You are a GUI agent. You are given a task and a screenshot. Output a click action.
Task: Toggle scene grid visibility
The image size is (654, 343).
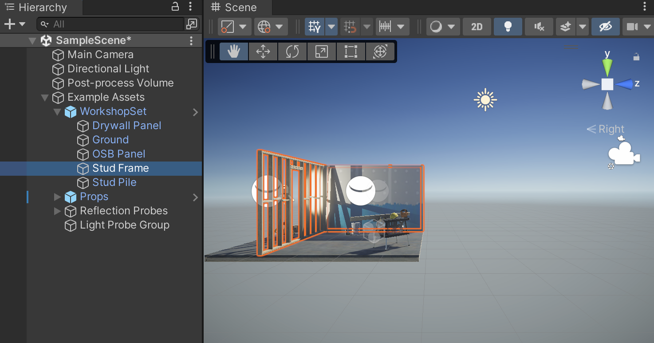coord(315,27)
